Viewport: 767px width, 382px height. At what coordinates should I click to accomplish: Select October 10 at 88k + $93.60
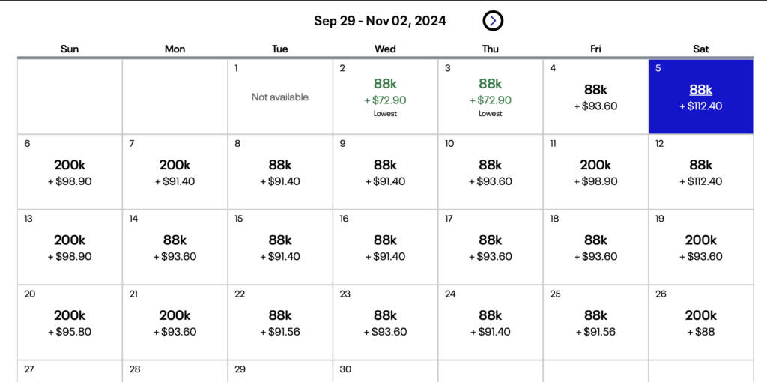tap(491, 172)
